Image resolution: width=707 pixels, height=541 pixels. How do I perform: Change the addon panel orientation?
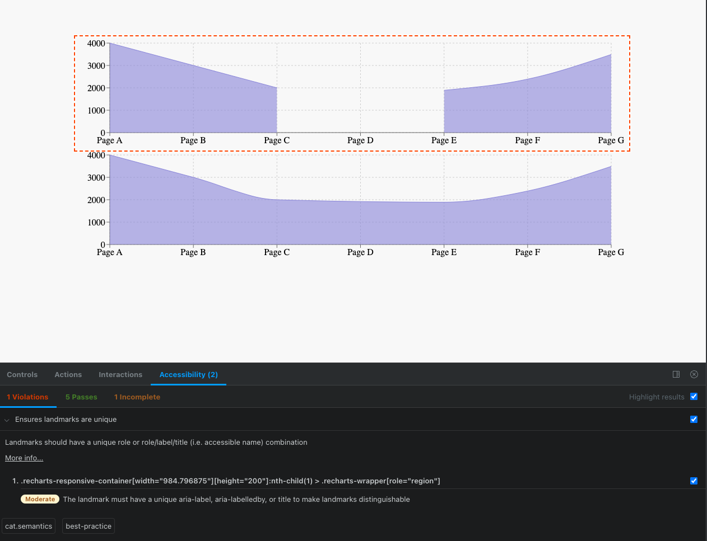pos(676,374)
